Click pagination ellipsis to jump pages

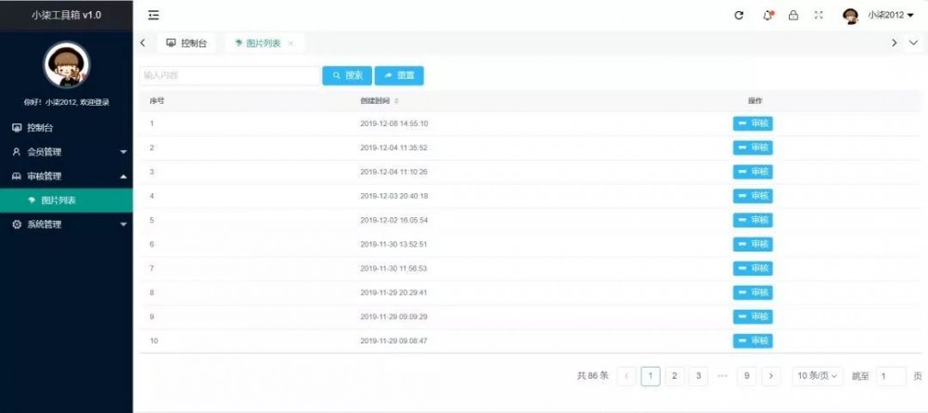click(x=723, y=376)
